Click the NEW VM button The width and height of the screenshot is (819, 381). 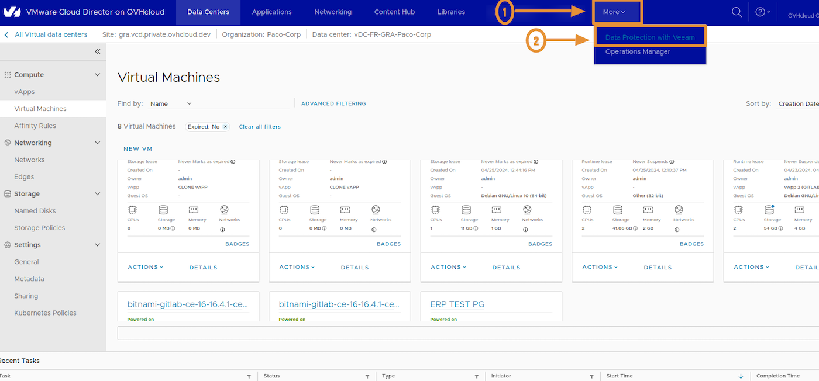coord(137,148)
